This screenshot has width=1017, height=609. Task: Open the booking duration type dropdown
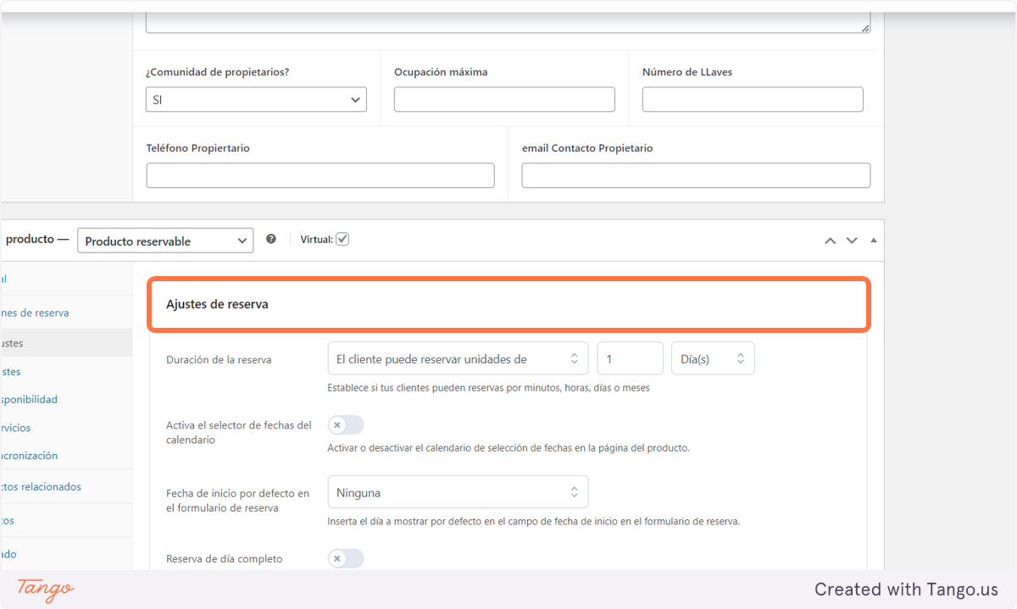[458, 359]
